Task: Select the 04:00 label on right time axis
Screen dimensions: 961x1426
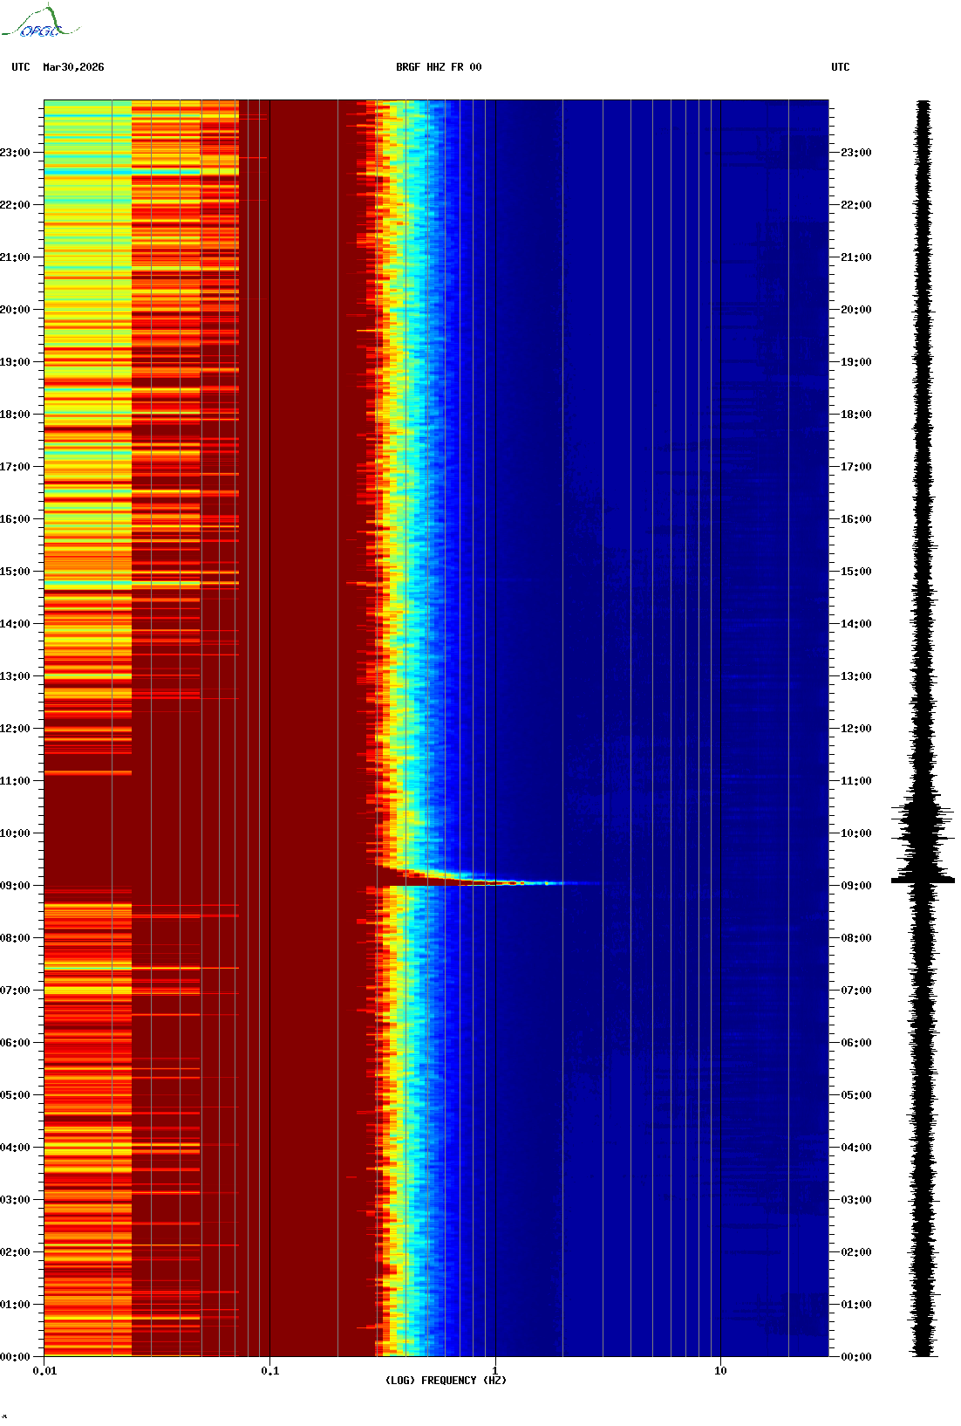Action: point(855,1148)
